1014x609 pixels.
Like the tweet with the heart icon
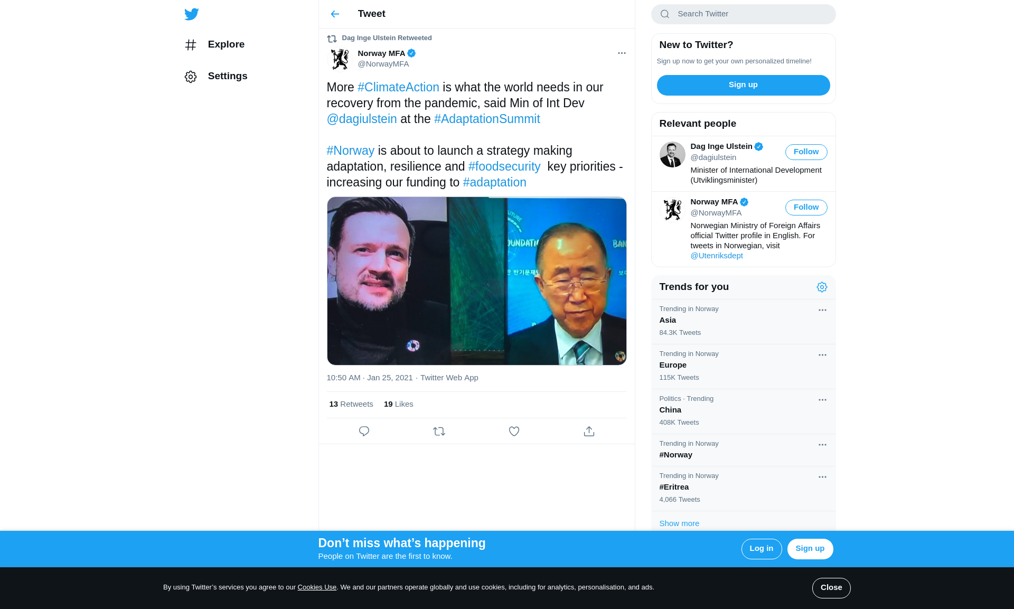[x=514, y=432]
